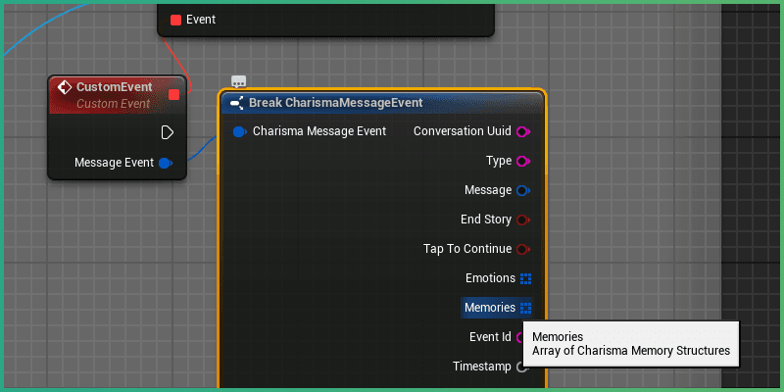Viewport: 784px width, 392px height.
Task: Click the Conversation Uuid label
Action: point(463,131)
